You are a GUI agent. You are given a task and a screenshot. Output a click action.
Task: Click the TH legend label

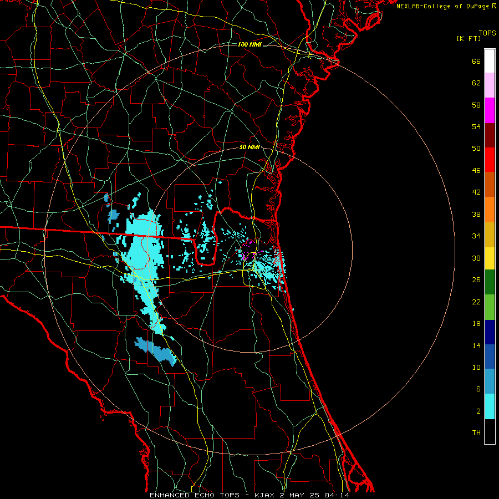(476, 433)
